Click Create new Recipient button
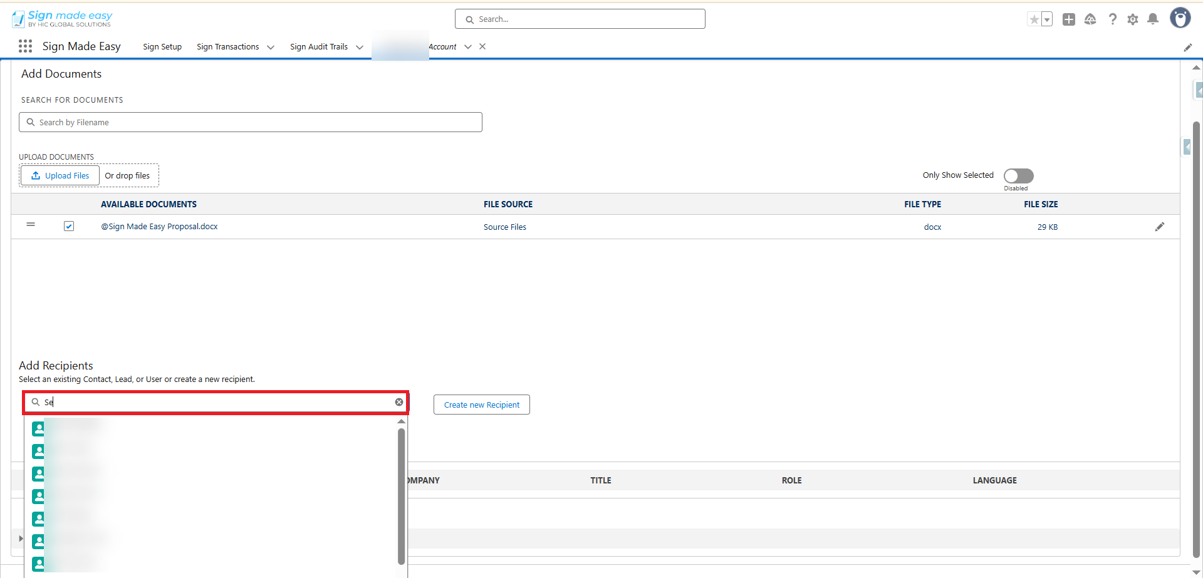1203x578 pixels. [x=482, y=405]
